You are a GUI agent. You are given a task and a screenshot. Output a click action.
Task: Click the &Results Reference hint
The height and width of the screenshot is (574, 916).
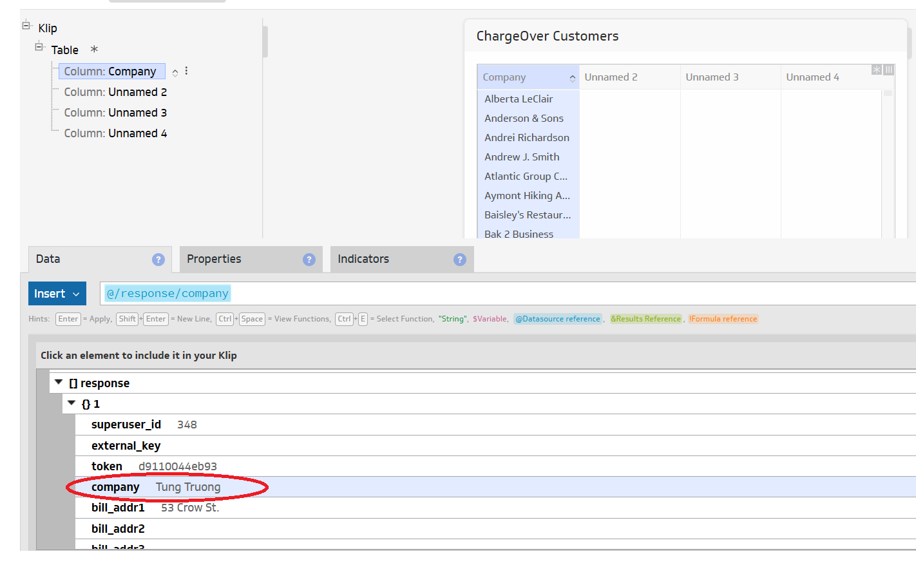[645, 319]
